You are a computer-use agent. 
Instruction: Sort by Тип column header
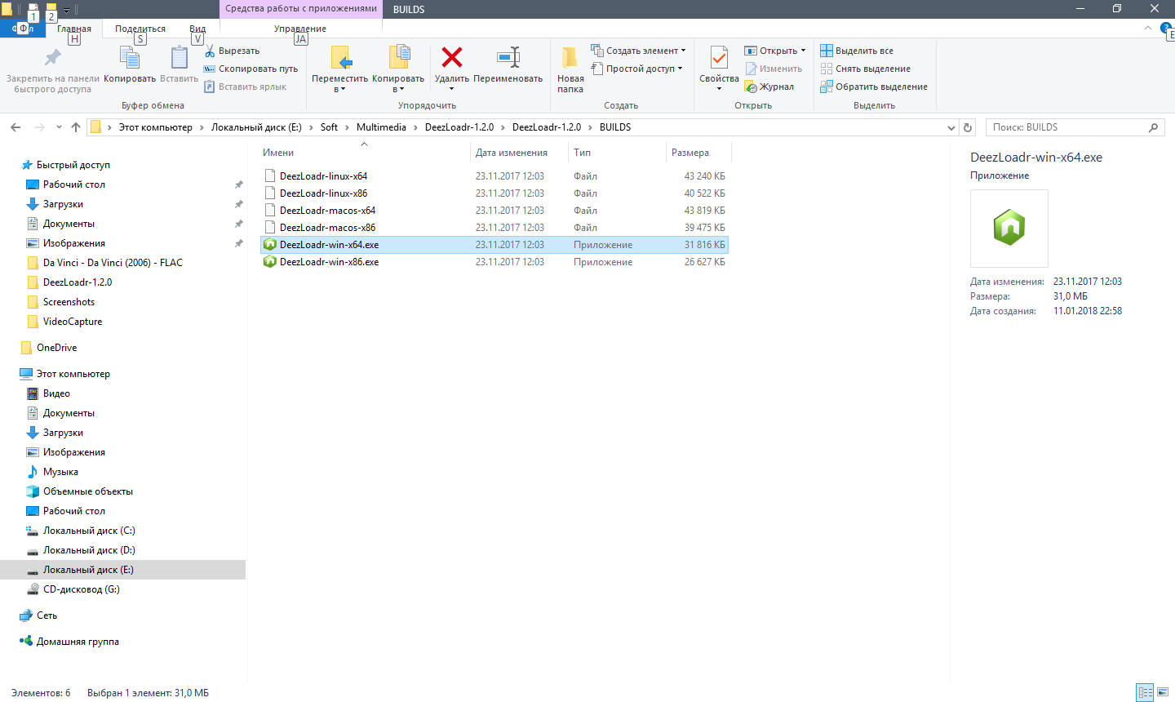(582, 153)
